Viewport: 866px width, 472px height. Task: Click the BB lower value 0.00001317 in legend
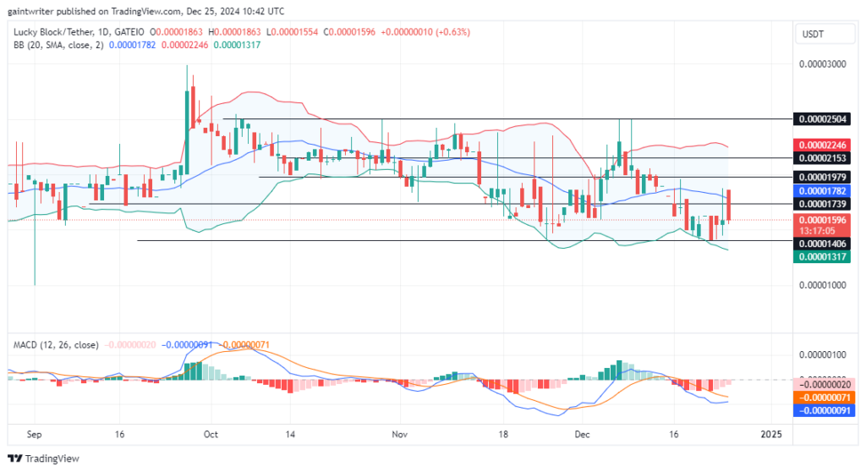click(x=237, y=45)
